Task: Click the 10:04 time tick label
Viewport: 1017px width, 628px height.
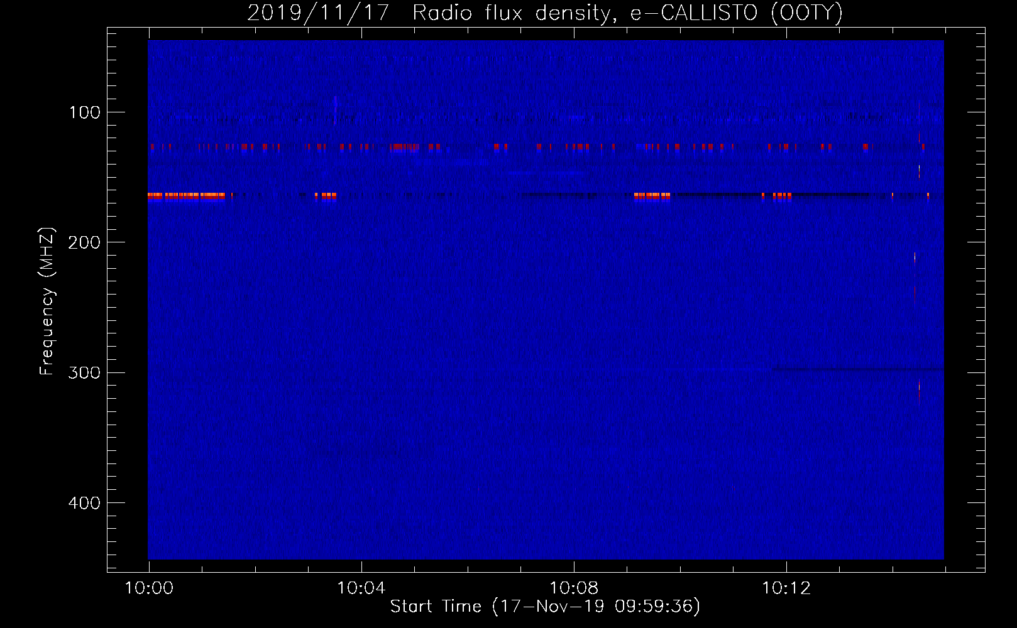Action: (361, 588)
